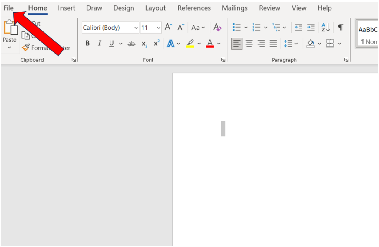Viewport: 379px width, 247px height.
Task: Select the View tab
Action: [299, 8]
